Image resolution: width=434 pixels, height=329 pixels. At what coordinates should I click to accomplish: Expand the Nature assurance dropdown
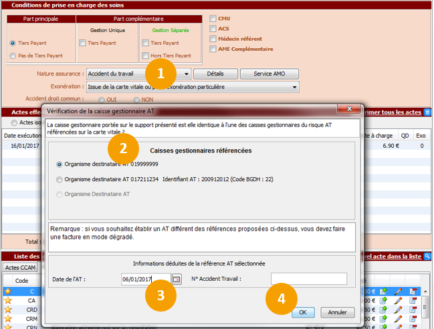187,74
